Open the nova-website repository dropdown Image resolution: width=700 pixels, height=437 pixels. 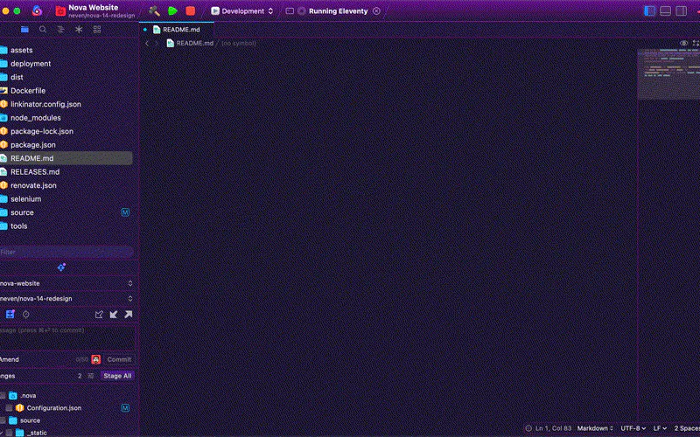click(x=66, y=283)
